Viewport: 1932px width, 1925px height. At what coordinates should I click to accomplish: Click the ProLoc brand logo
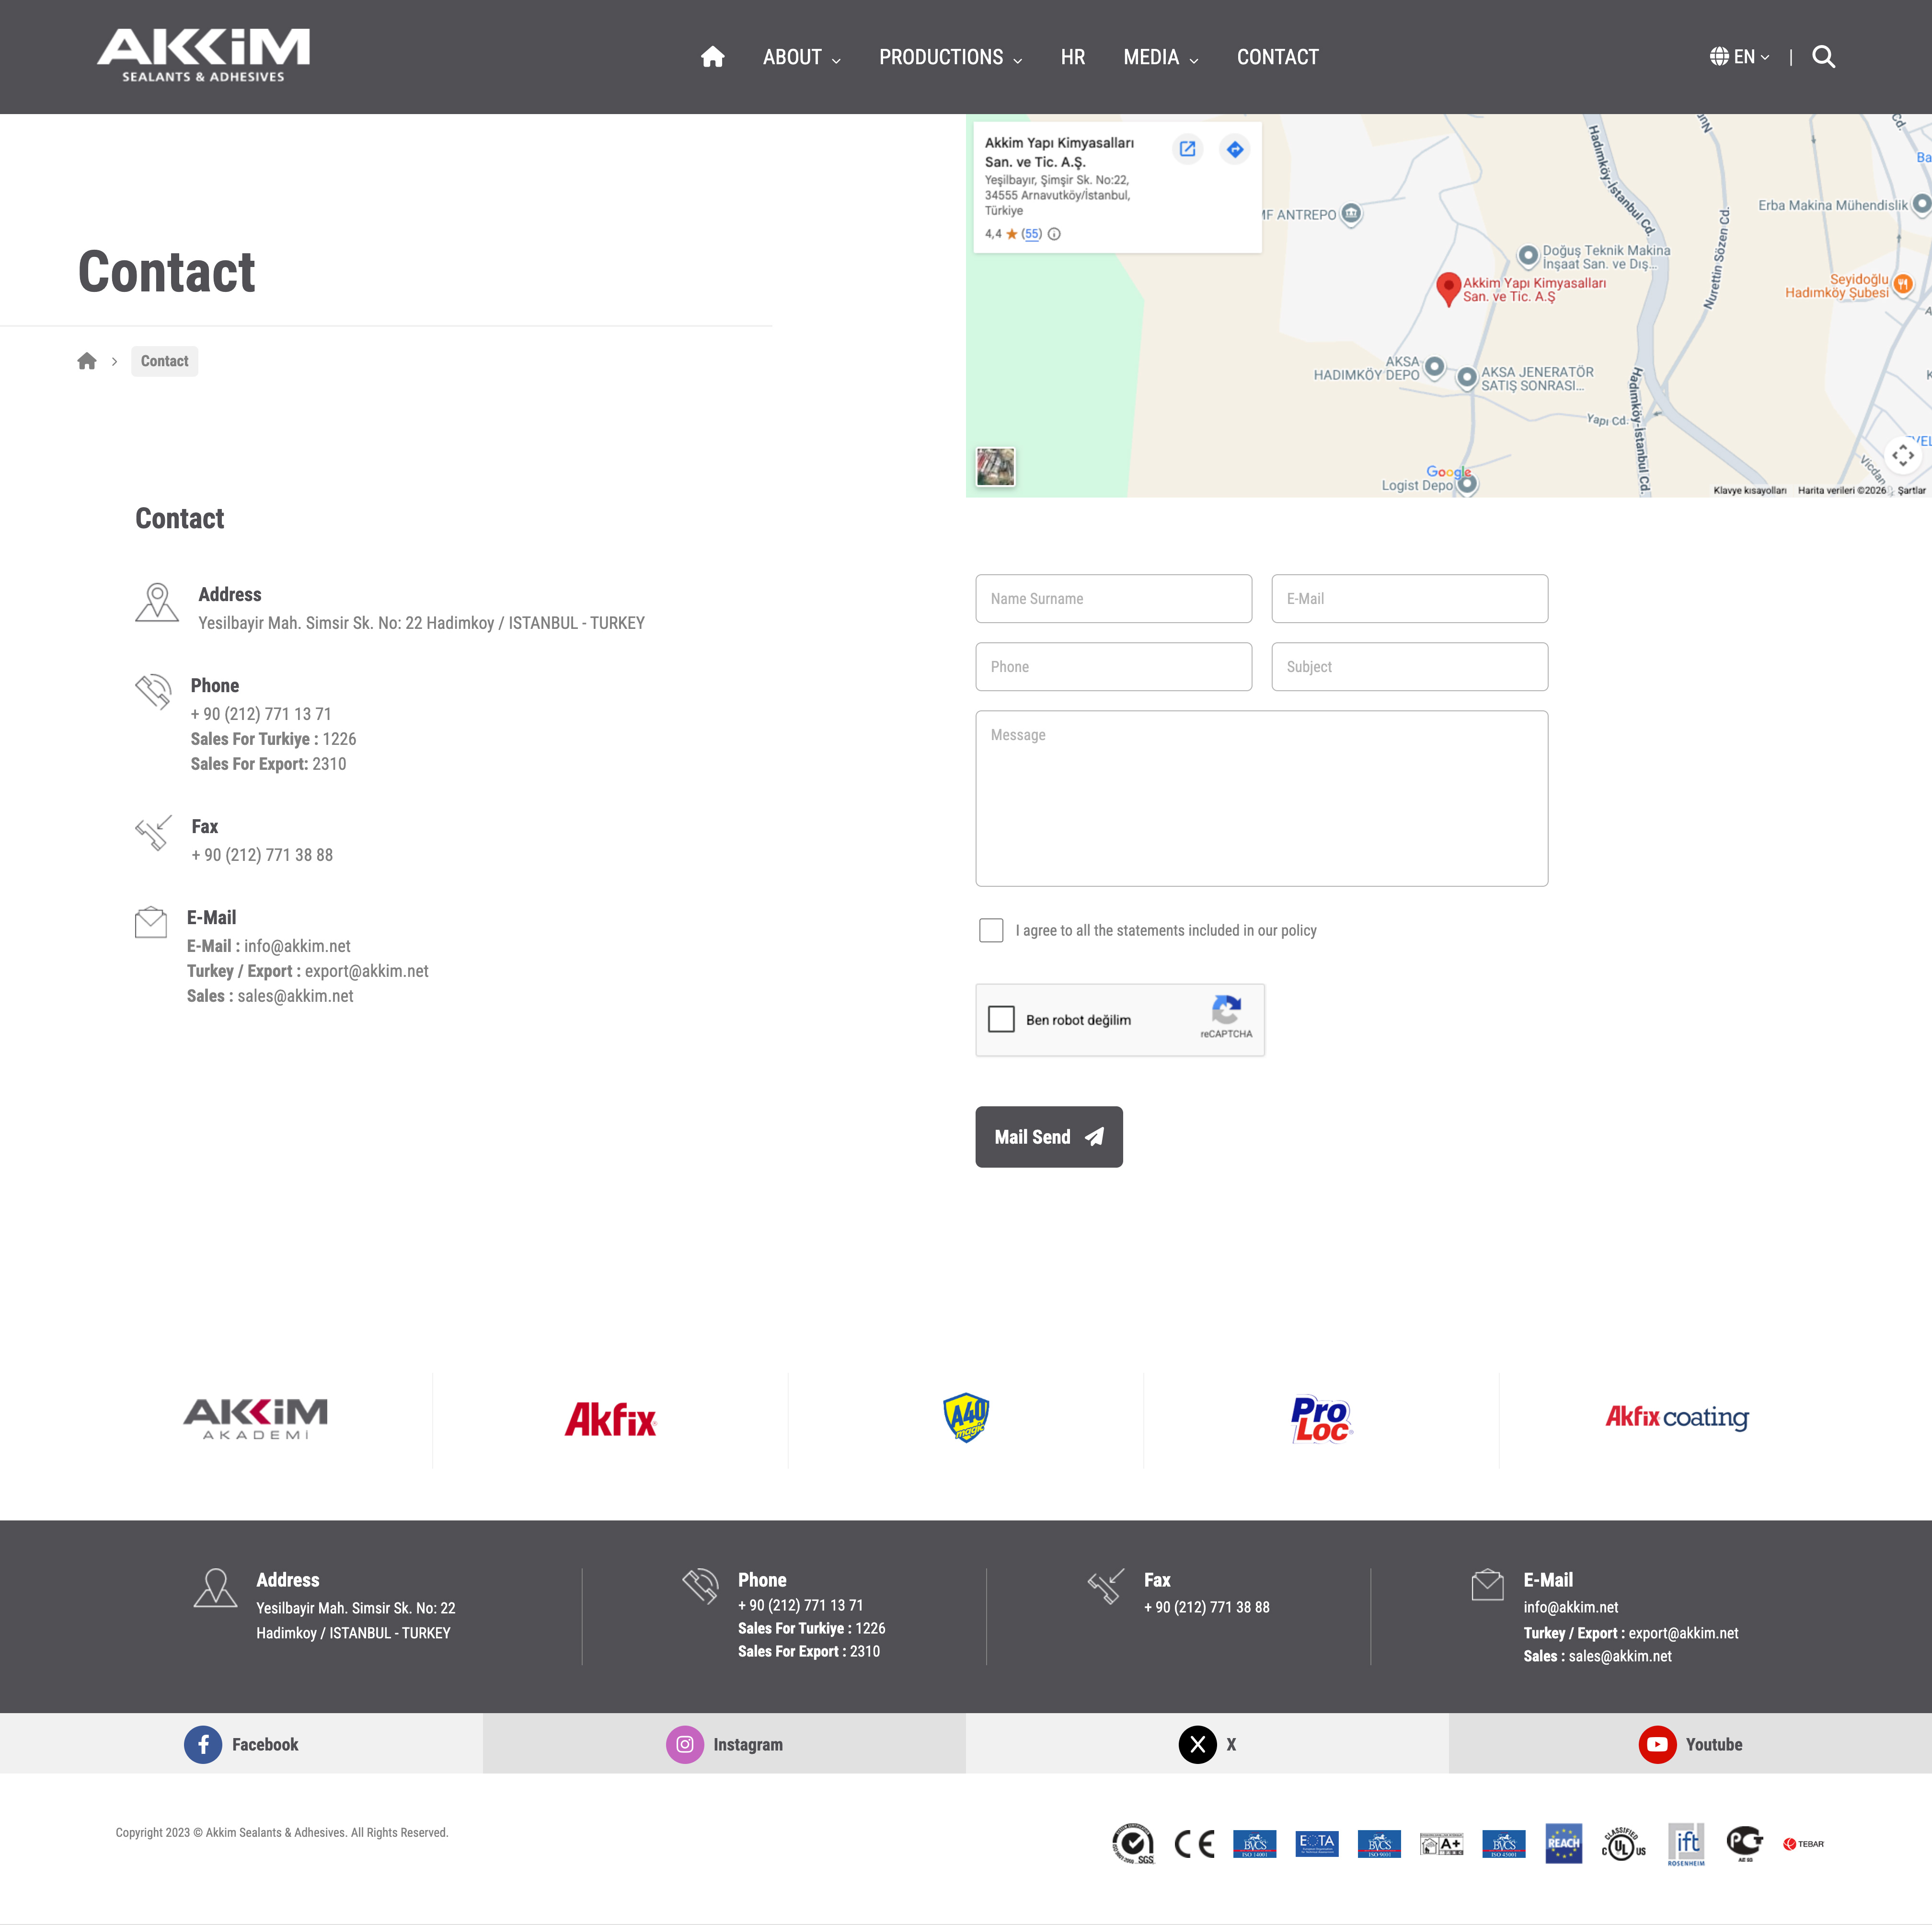click(1321, 1419)
